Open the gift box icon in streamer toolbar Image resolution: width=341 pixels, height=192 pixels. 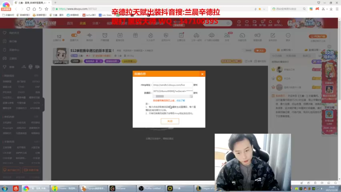(135, 35)
